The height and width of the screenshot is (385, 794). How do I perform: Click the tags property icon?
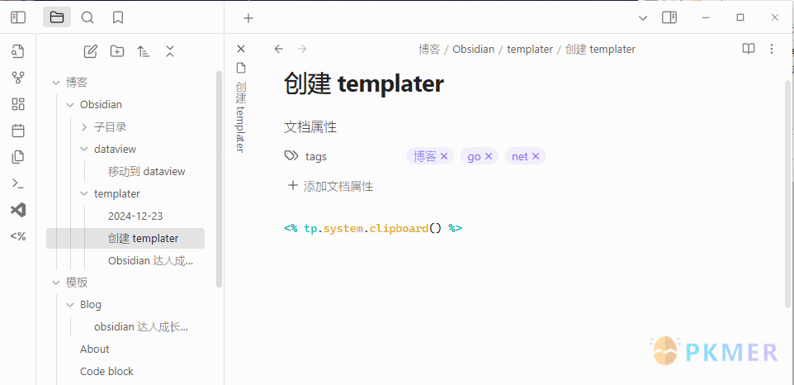pos(291,156)
